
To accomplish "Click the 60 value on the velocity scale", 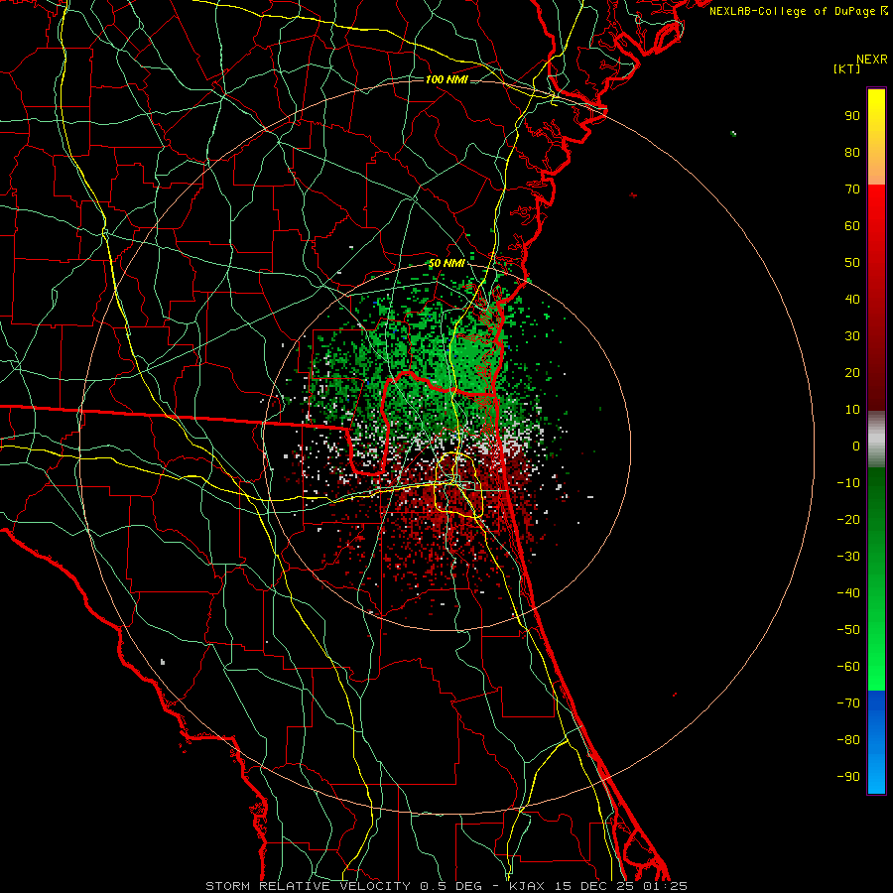I will pos(852,226).
